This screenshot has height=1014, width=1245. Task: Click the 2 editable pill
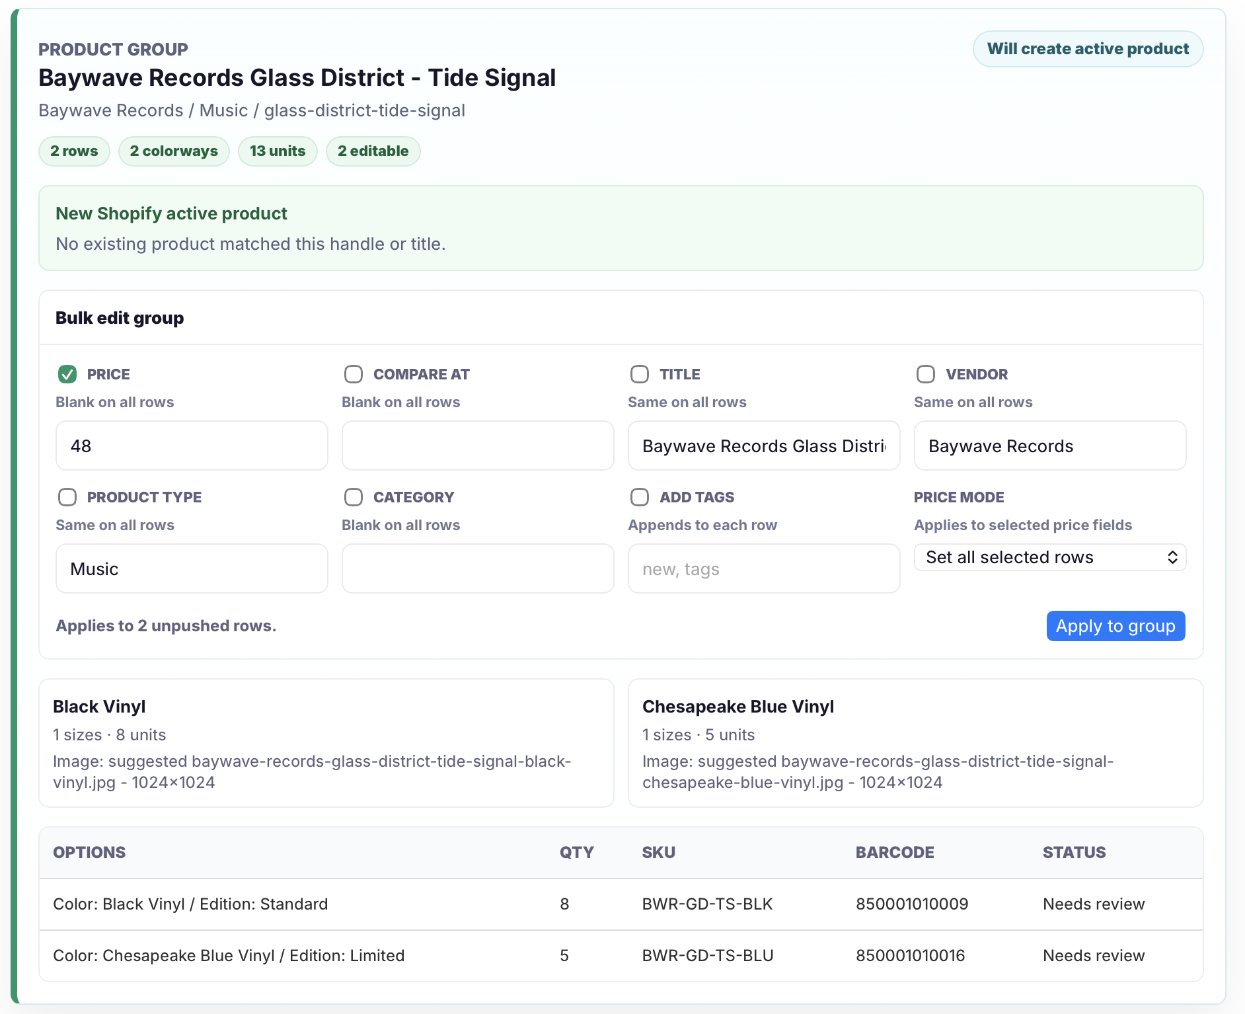pyautogui.click(x=373, y=151)
